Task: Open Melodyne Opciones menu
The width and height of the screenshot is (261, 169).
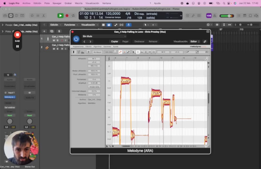Action: coord(107,47)
